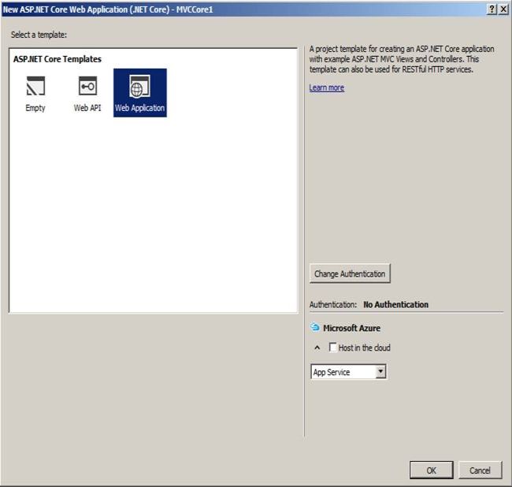Click the Authentication: label
The height and width of the screenshot is (487, 512).
tap(333, 304)
